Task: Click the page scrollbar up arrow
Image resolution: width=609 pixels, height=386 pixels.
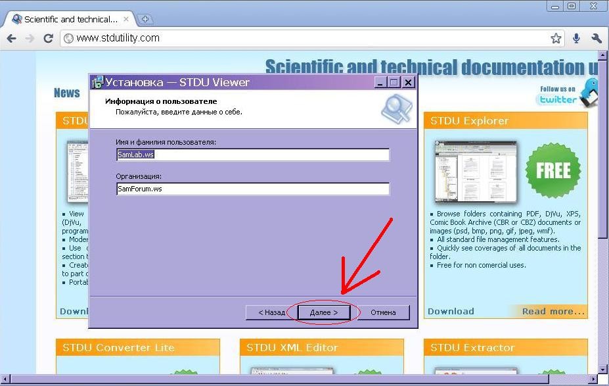Action: [x=602, y=55]
